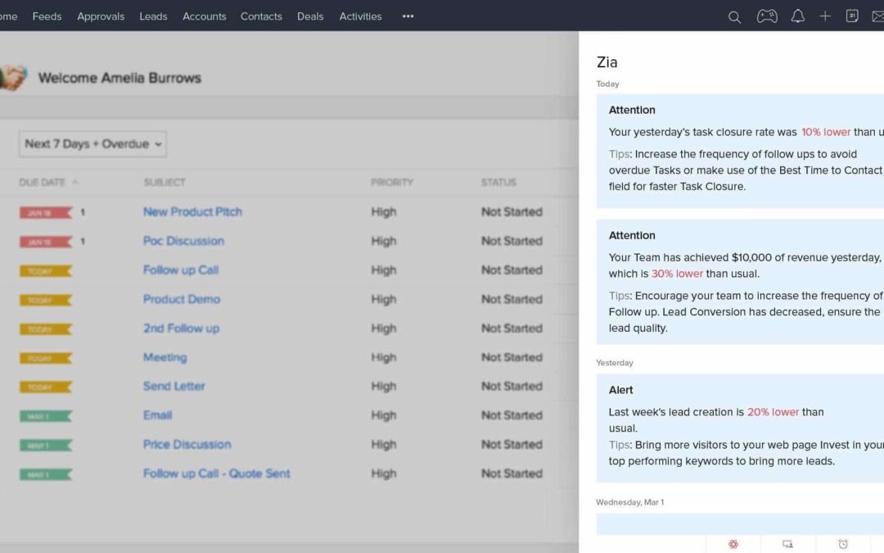Click the red overdue flag on Poc Discussion

point(45,242)
